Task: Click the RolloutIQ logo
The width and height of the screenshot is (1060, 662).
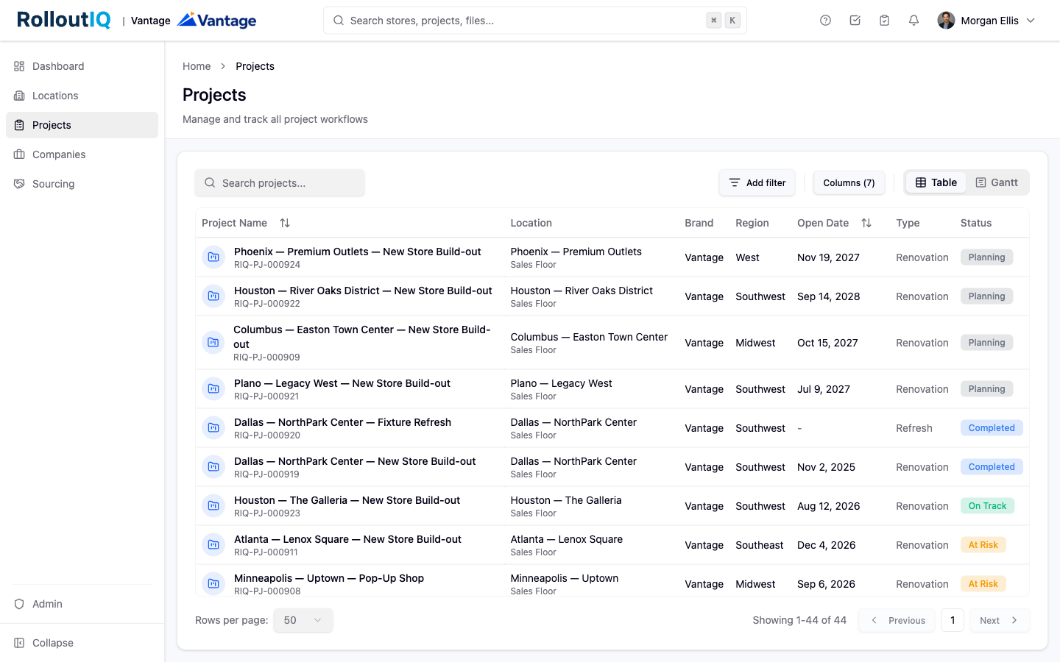Action: point(64,20)
